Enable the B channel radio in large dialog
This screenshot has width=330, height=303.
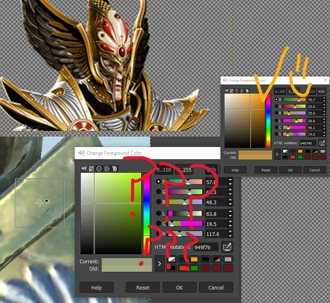158,202
